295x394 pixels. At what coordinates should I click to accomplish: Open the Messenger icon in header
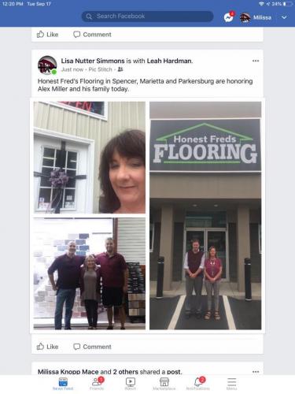tap(228, 17)
